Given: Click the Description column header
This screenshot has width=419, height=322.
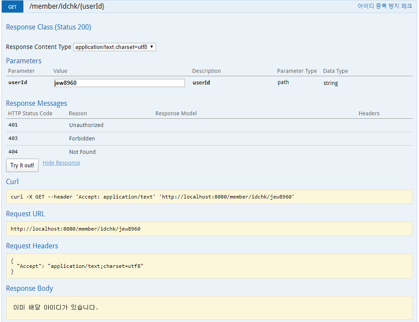Looking at the screenshot, I should pos(207,71).
